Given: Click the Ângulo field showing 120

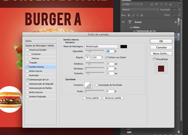Looking at the screenshot, I should (97, 57).
